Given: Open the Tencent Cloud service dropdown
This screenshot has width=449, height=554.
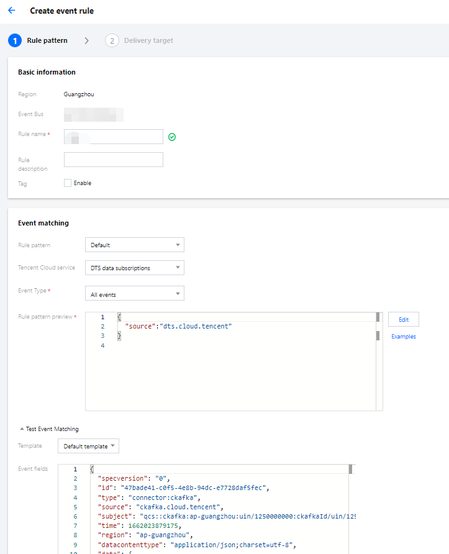Looking at the screenshot, I should pyautogui.click(x=134, y=268).
